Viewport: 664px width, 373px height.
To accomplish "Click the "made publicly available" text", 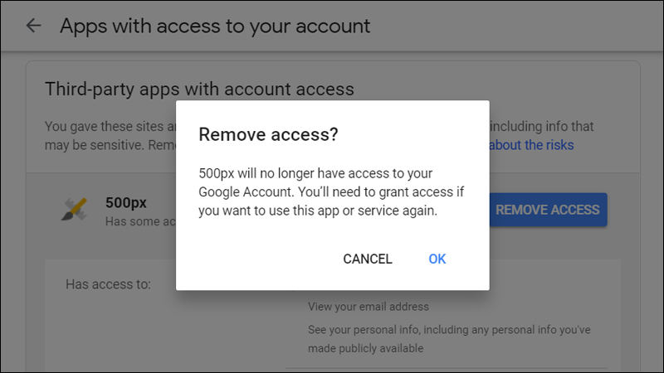I will point(365,348).
